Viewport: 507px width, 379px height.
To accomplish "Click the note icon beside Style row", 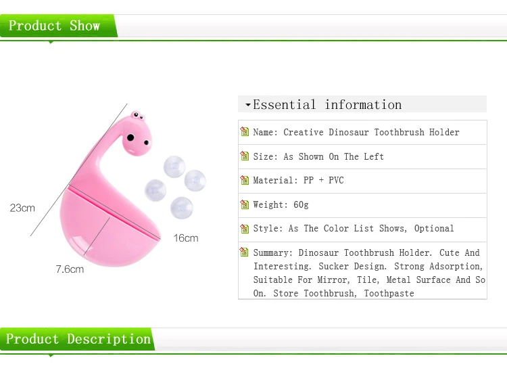I will pos(245,229).
